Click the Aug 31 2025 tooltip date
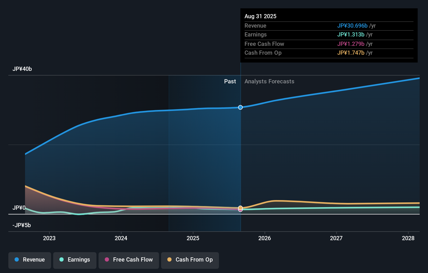428x273 pixels. click(260, 16)
